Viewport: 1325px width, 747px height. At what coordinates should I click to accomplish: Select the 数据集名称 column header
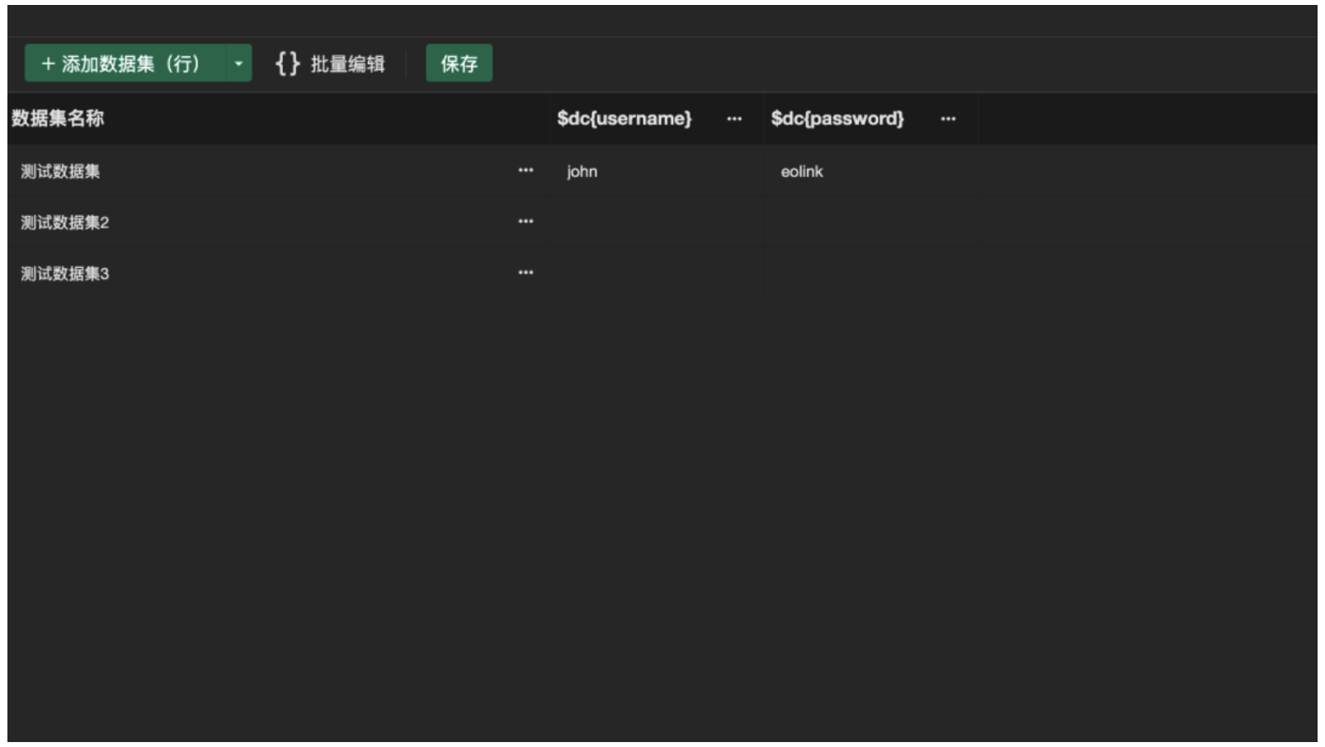(58, 119)
